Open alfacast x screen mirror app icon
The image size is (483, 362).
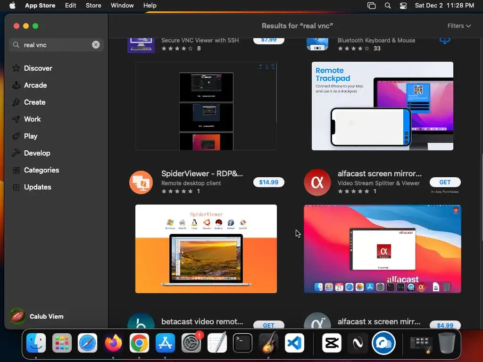[x=317, y=321]
